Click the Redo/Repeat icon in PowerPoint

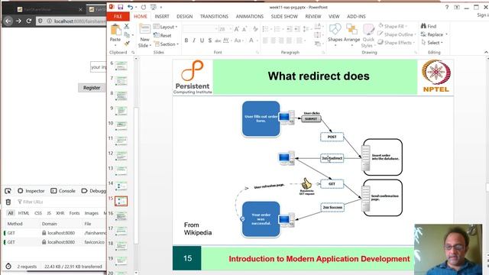point(144,7)
